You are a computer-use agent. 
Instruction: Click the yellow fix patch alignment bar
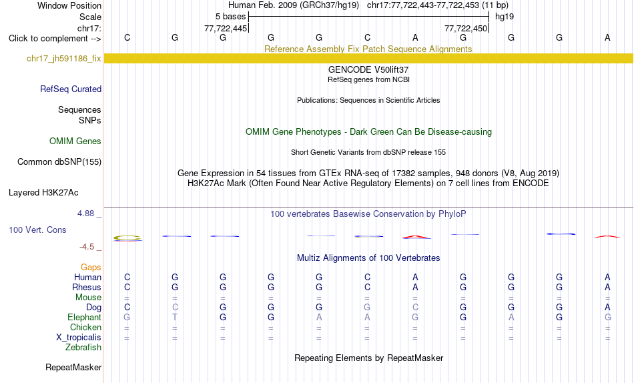click(368, 58)
